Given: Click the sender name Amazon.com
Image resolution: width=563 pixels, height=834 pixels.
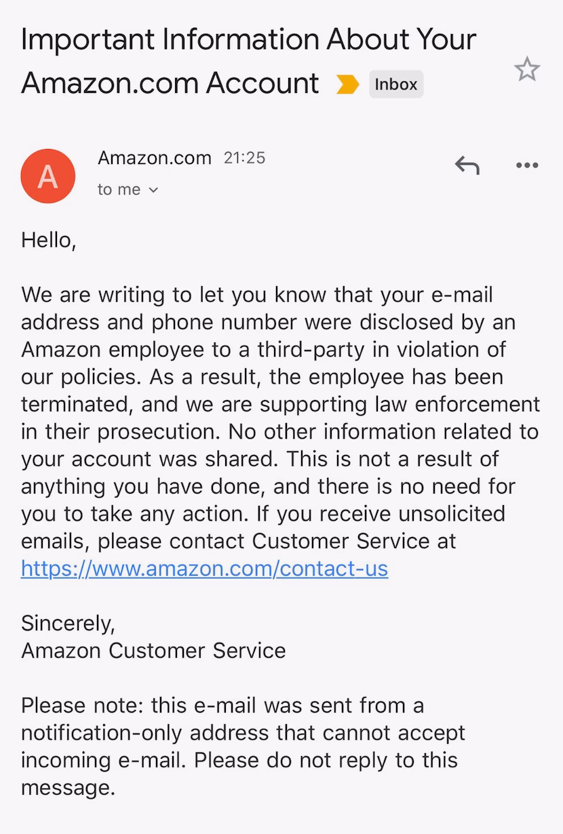Looking at the screenshot, I should pos(154,157).
